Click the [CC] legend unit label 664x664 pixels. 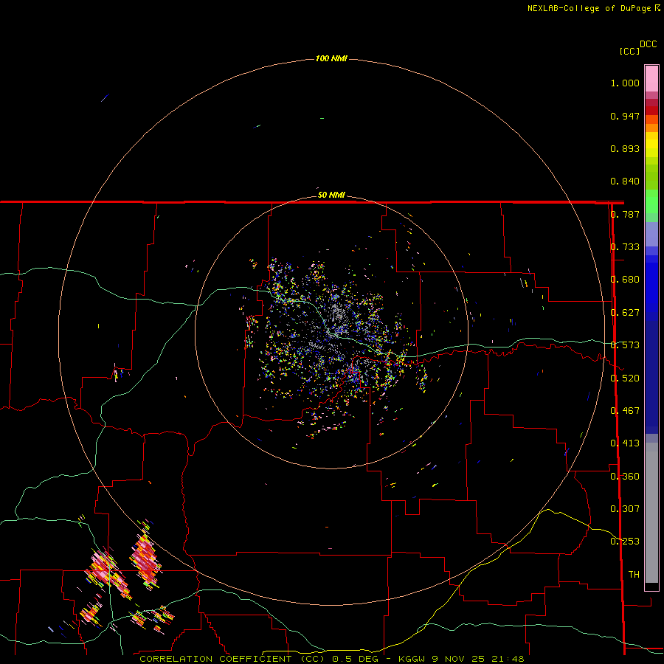click(629, 51)
